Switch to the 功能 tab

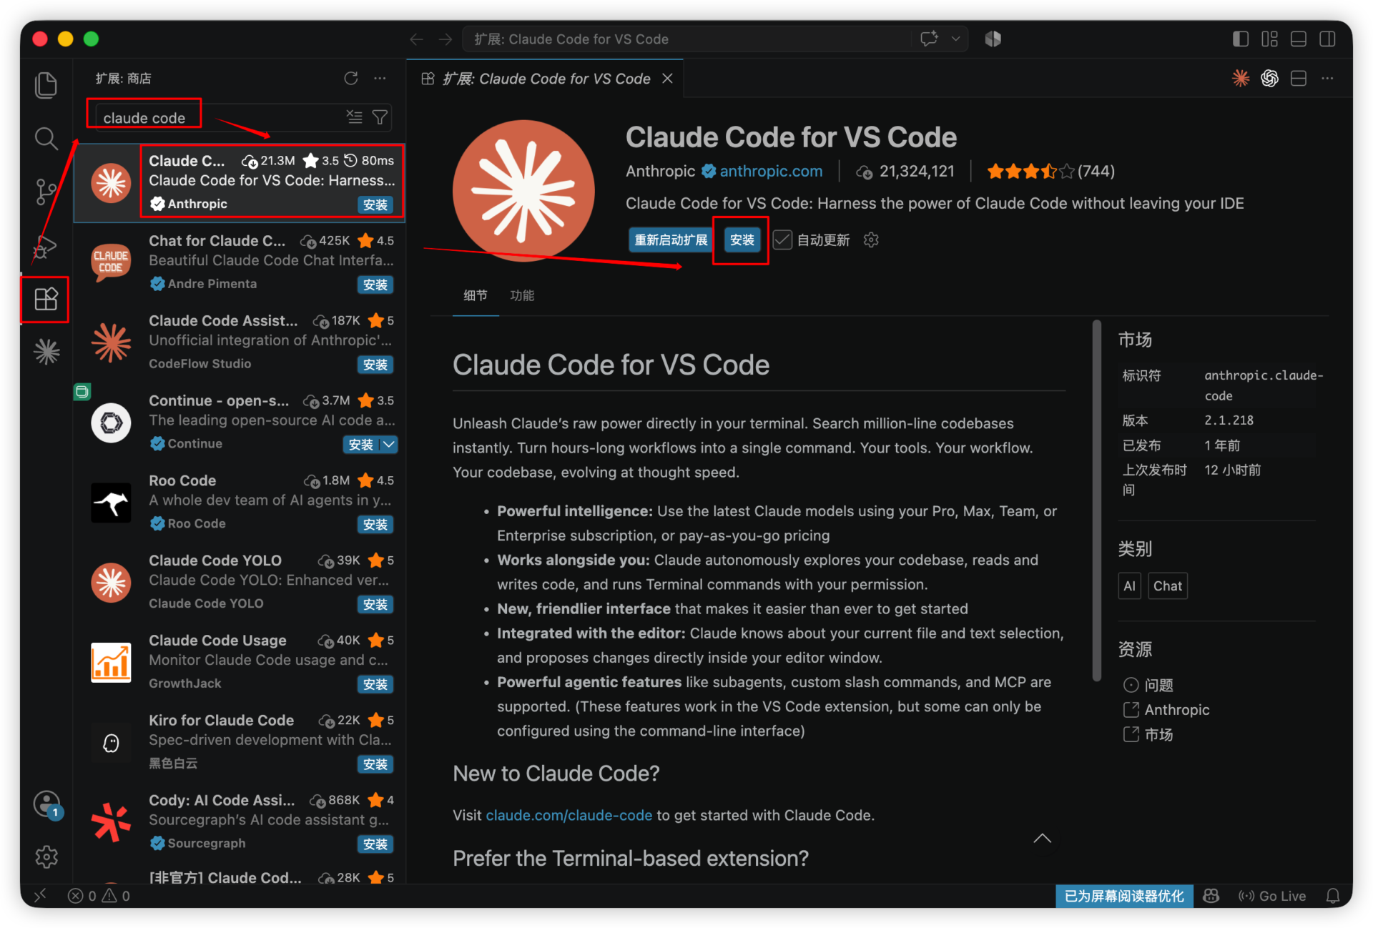click(x=522, y=295)
